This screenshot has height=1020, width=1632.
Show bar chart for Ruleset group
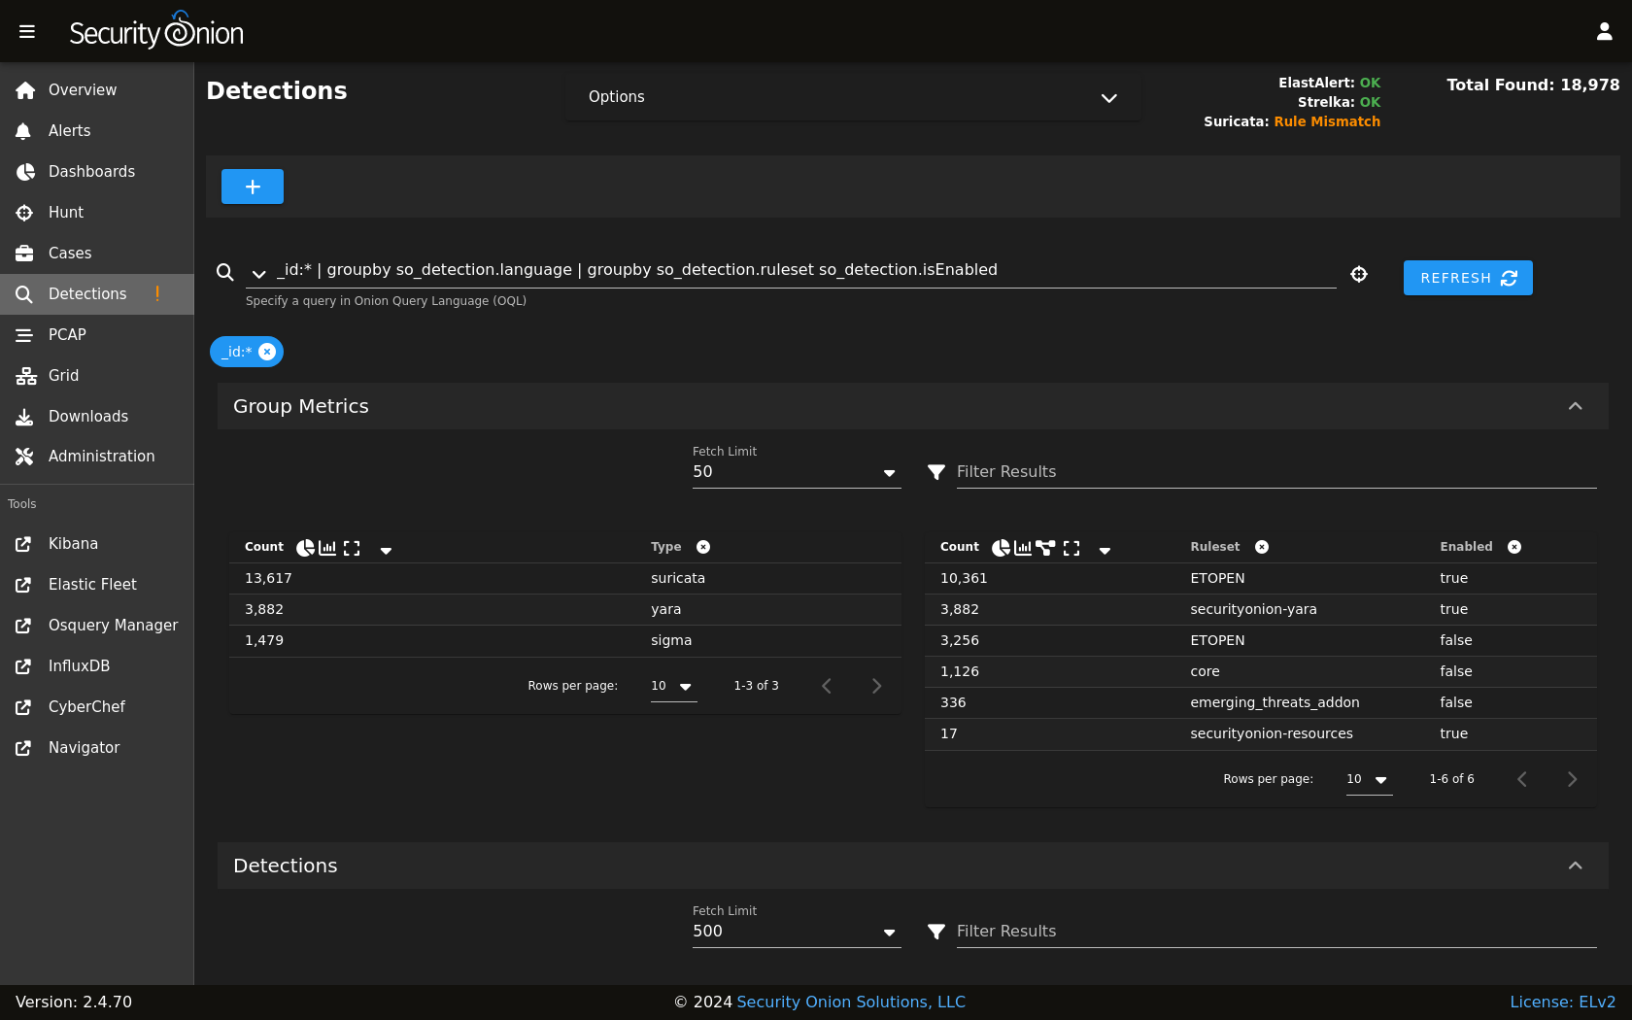click(1023, 548)
